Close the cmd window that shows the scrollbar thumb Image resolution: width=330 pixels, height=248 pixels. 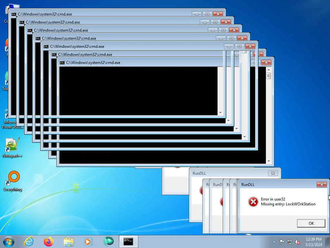pyautogui.click(x=266, y=63)
